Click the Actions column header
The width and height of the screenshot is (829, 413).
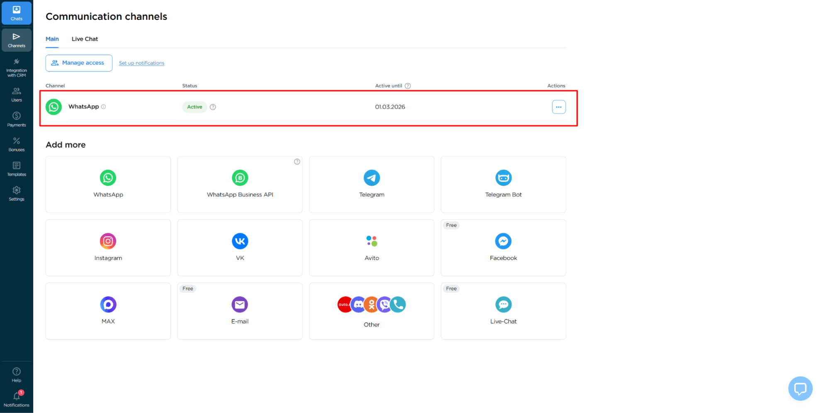[556, 86]
